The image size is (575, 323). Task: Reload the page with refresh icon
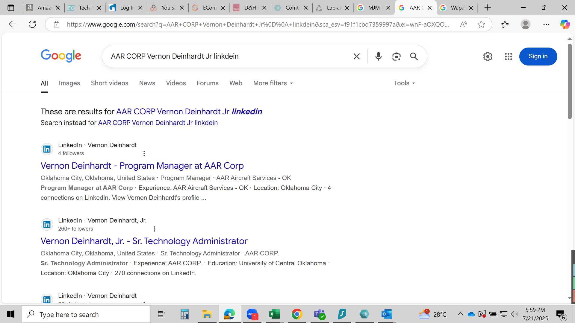coord(32,24)
